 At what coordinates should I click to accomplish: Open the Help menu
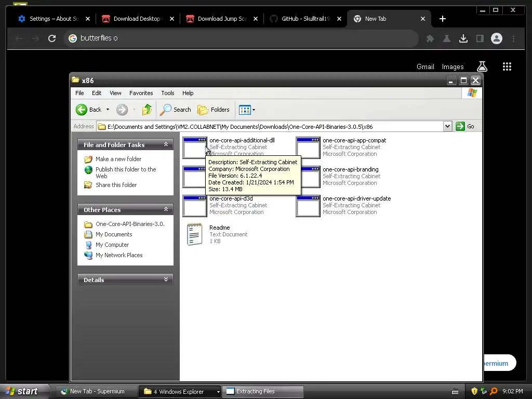pos(188,93)
